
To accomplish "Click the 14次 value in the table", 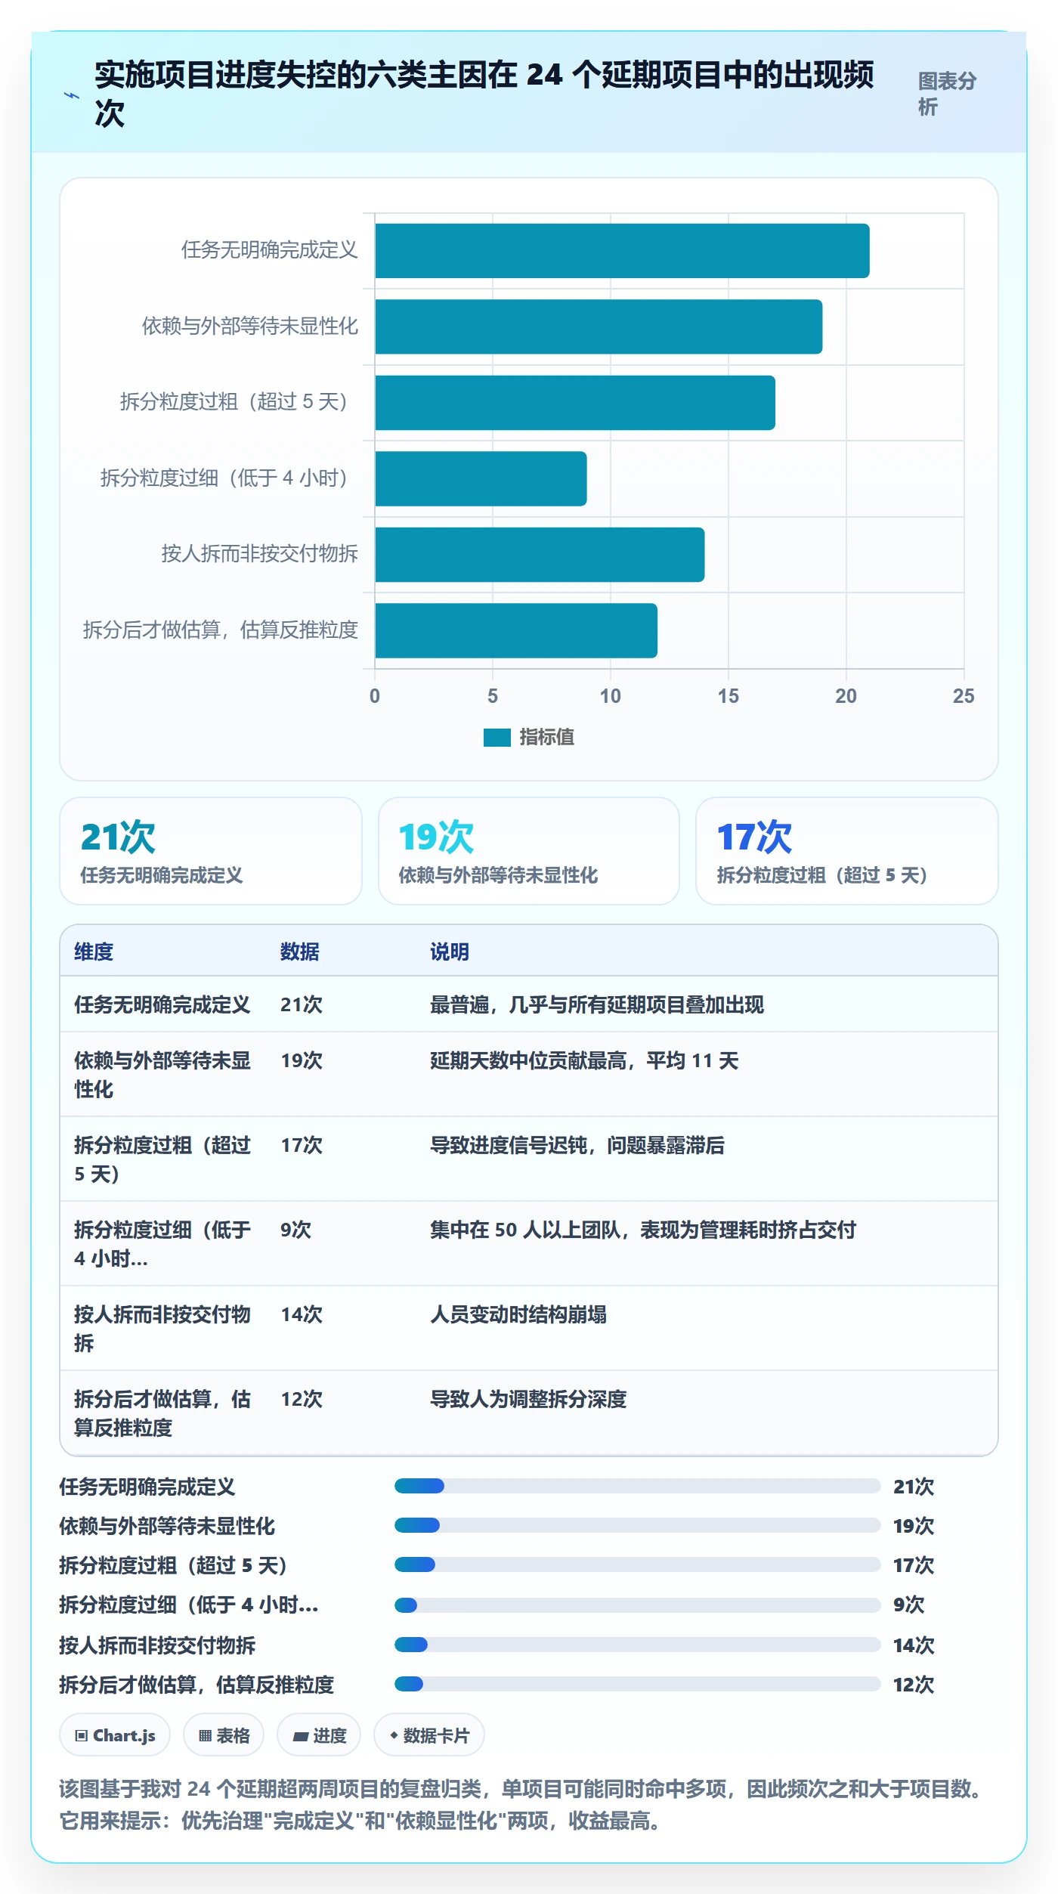I will (301, 1314).
